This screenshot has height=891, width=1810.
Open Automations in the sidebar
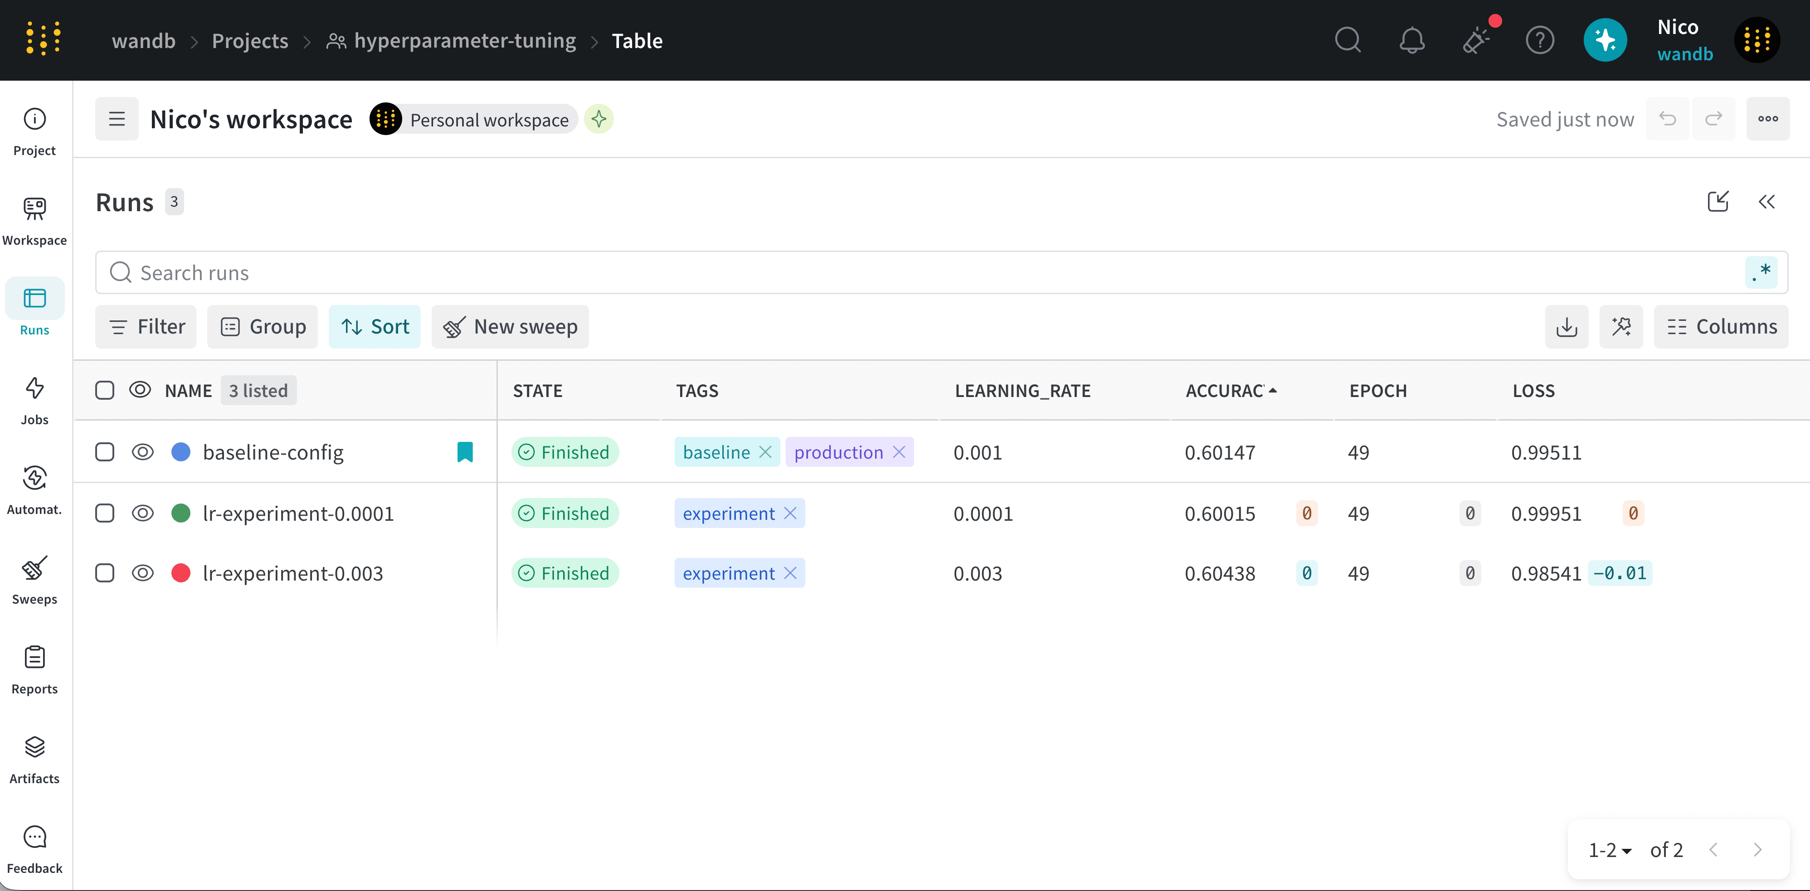click(34, 491)
